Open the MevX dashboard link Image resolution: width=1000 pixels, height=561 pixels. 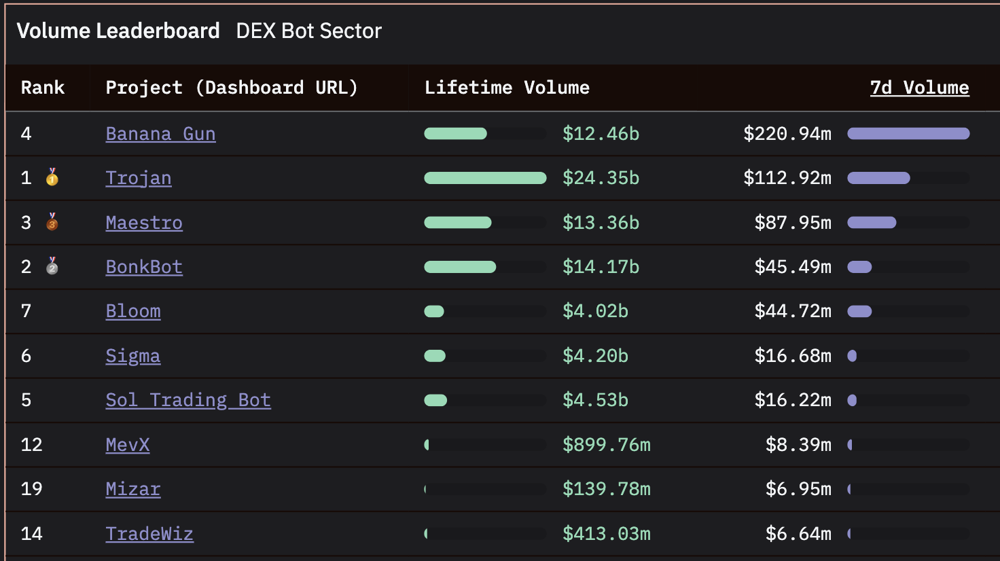128,445
